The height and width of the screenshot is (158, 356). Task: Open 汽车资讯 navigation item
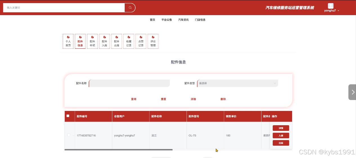(183, 20)
